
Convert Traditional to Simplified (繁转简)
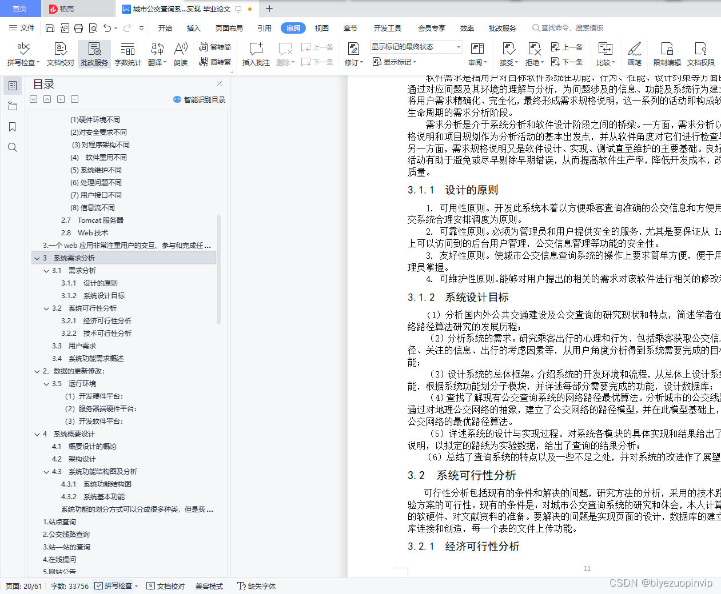tap(215, 47)
